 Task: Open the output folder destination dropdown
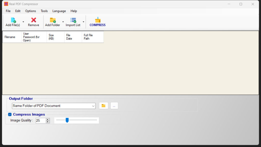tap(94, 105)
